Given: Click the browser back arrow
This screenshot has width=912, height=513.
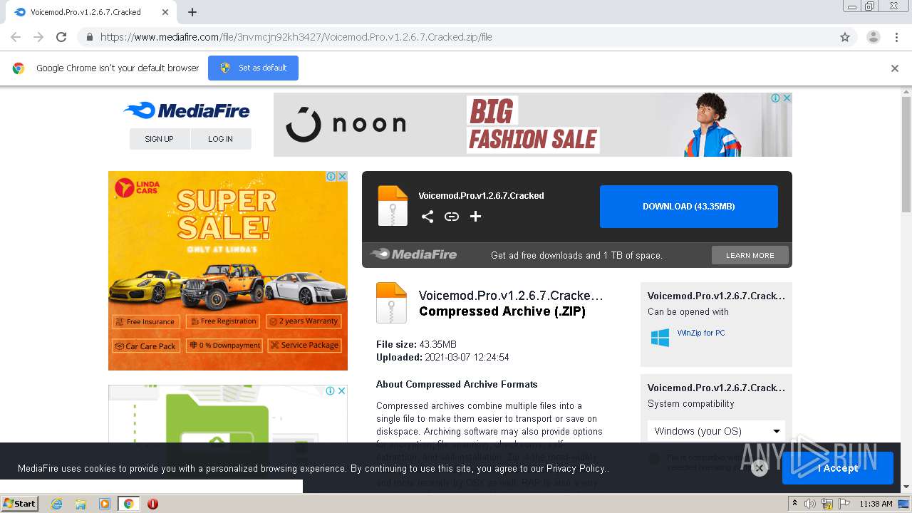Looking at the screenshot, I should (16, 37).
